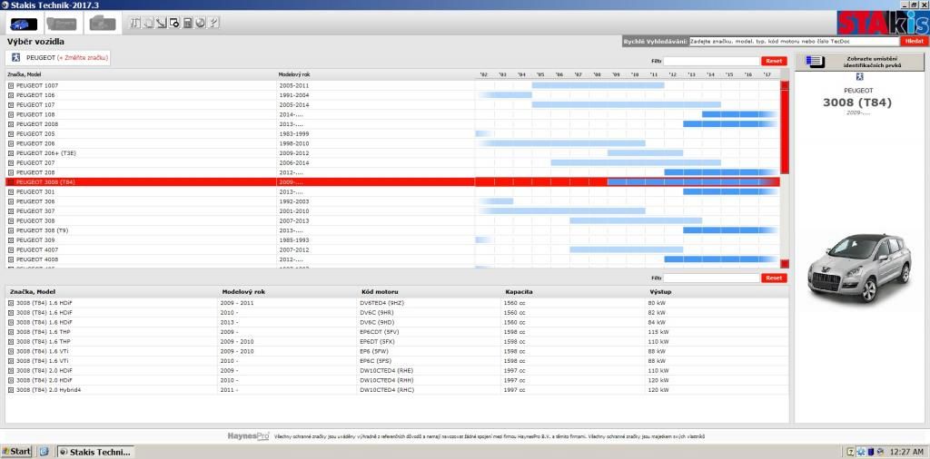Reset the upper model list filter
The width and height of the screenshot is (930, 459).
[x=774, y=61]
